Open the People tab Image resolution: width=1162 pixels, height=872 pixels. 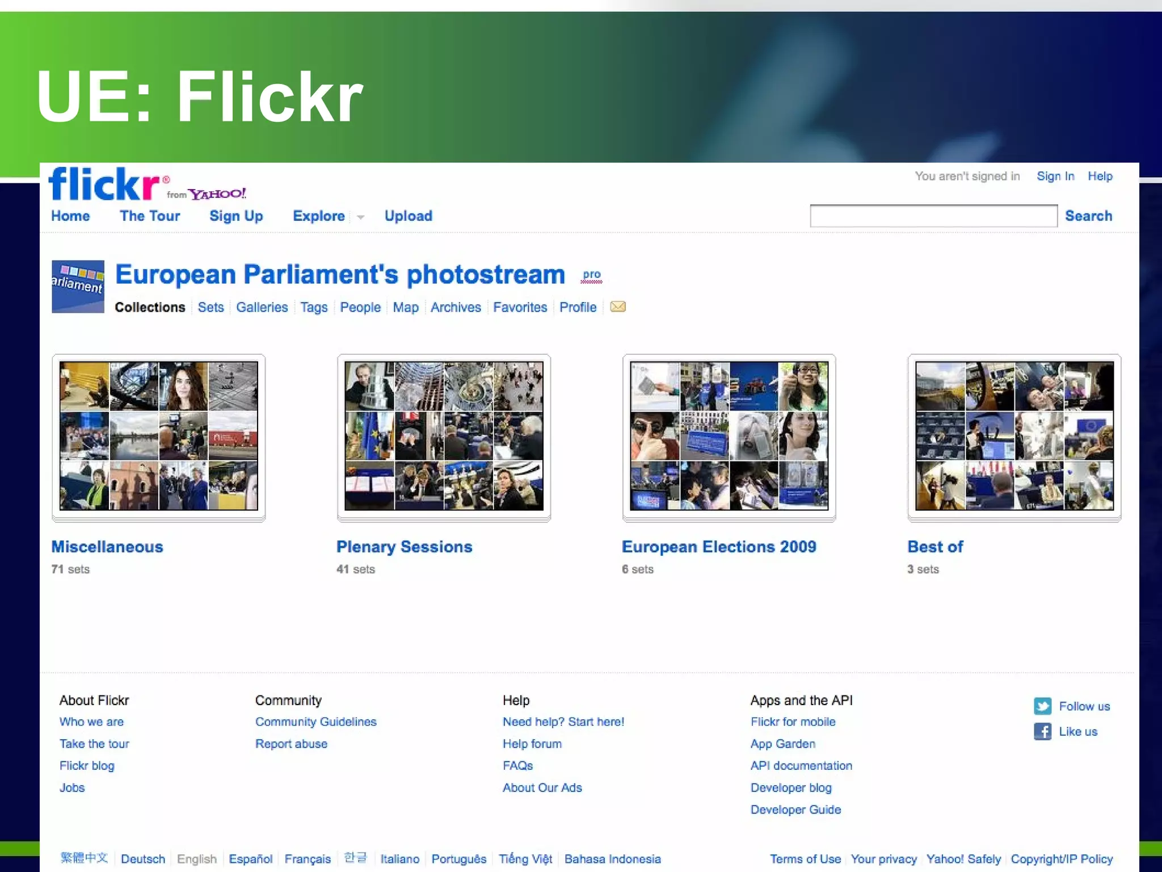(x=360, y=307)
